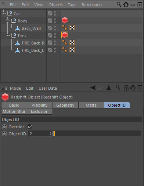Open the Mode menu in Attribute Manager

click(15, 88)
